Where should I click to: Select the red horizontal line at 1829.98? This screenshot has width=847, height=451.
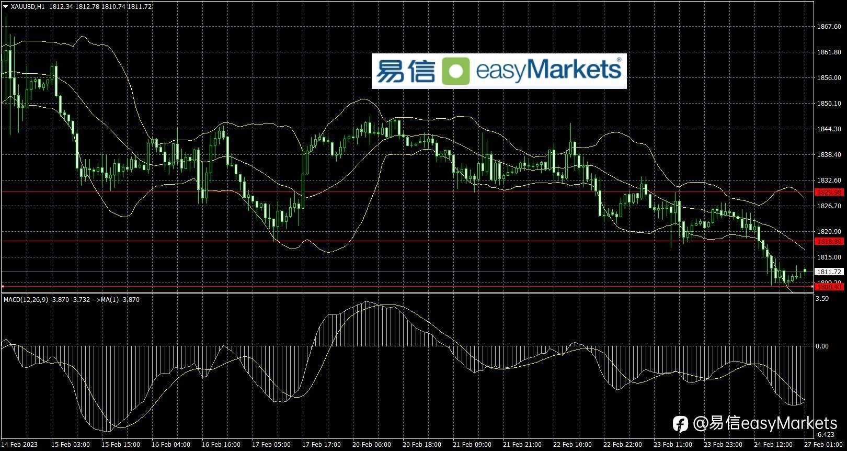point(408,192)
